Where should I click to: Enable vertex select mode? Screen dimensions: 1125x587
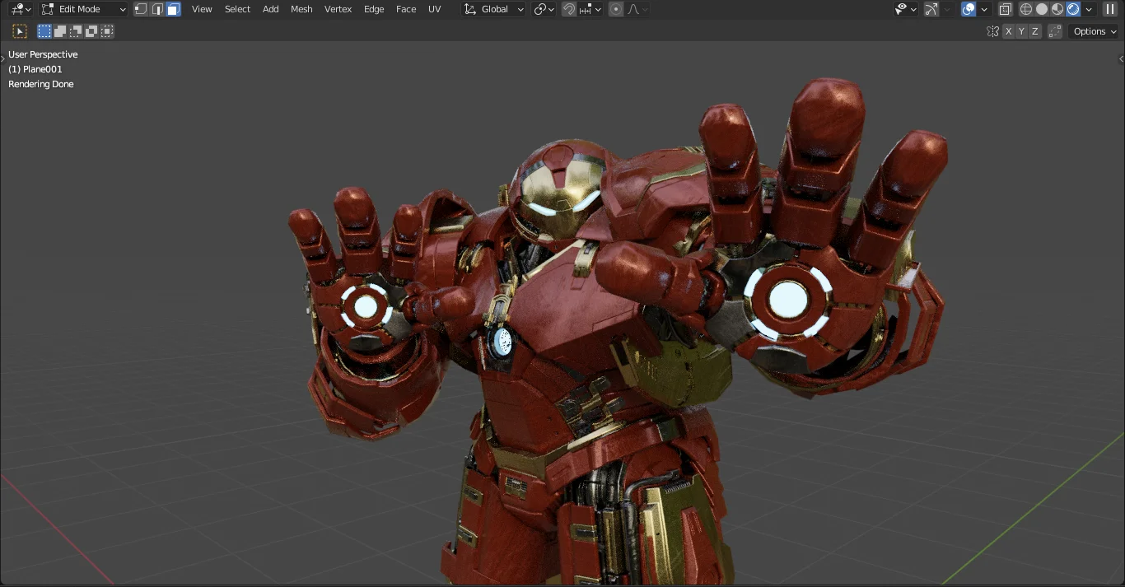(x=140, y=9)
